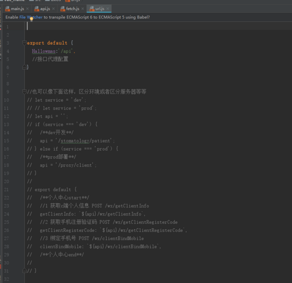292x283 pixels.
Task: Click line number 15 in the gutter
Action: tap(6, 140)
